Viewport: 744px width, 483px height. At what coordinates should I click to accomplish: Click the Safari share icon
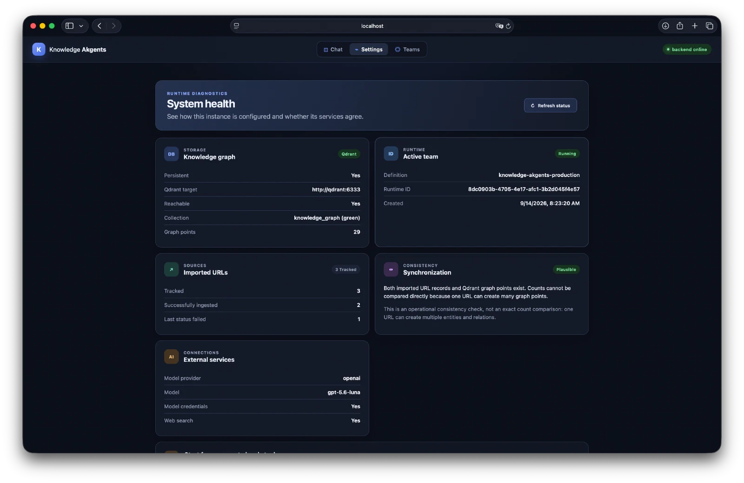(x=680, y=26)
